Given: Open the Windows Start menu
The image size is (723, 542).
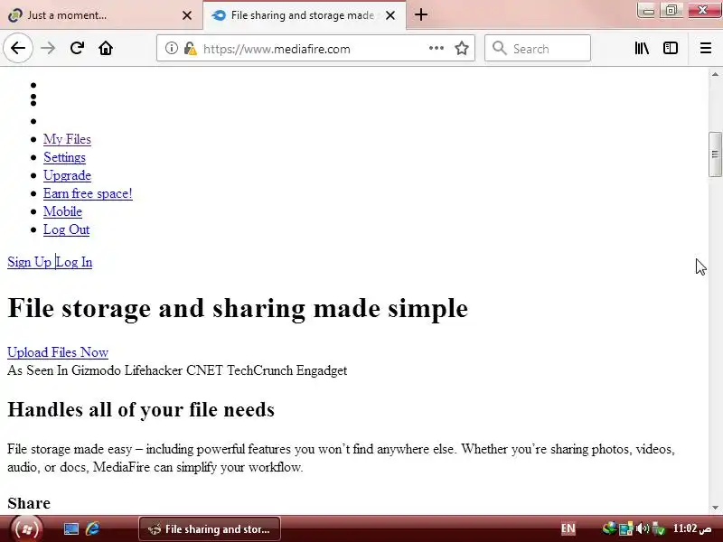Looking at the screenshot, I should (27, 528).
